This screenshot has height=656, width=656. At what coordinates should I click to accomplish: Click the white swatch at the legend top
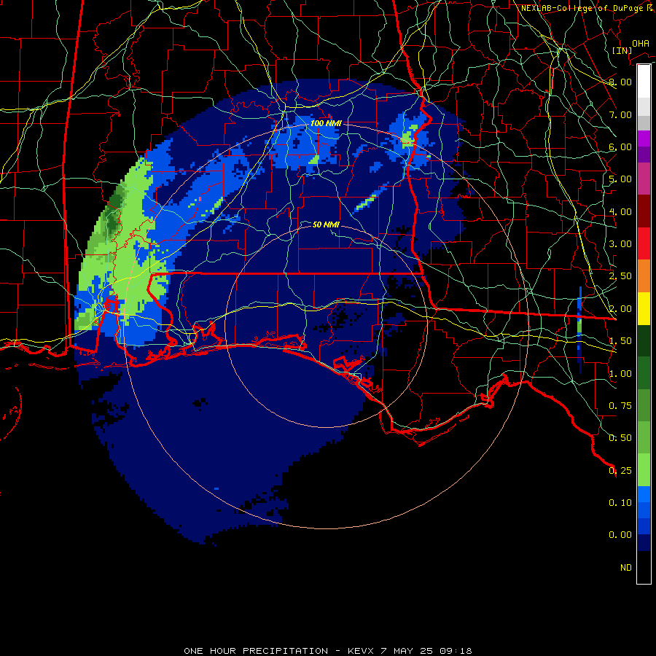(644, 82)
